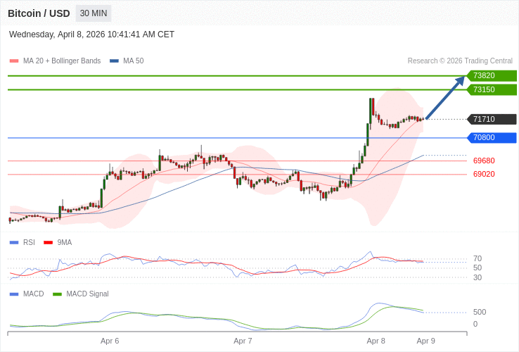Click the Research © 2026 Trading Central text
519x352 pixels.
[x=460, y=61]
